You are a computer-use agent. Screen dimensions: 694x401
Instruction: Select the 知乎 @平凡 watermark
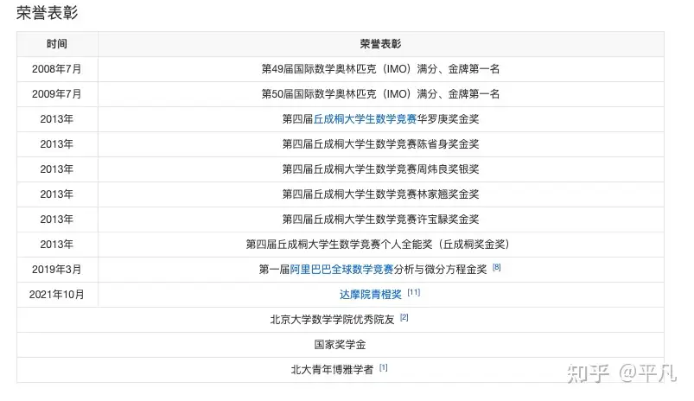[622, 373]
